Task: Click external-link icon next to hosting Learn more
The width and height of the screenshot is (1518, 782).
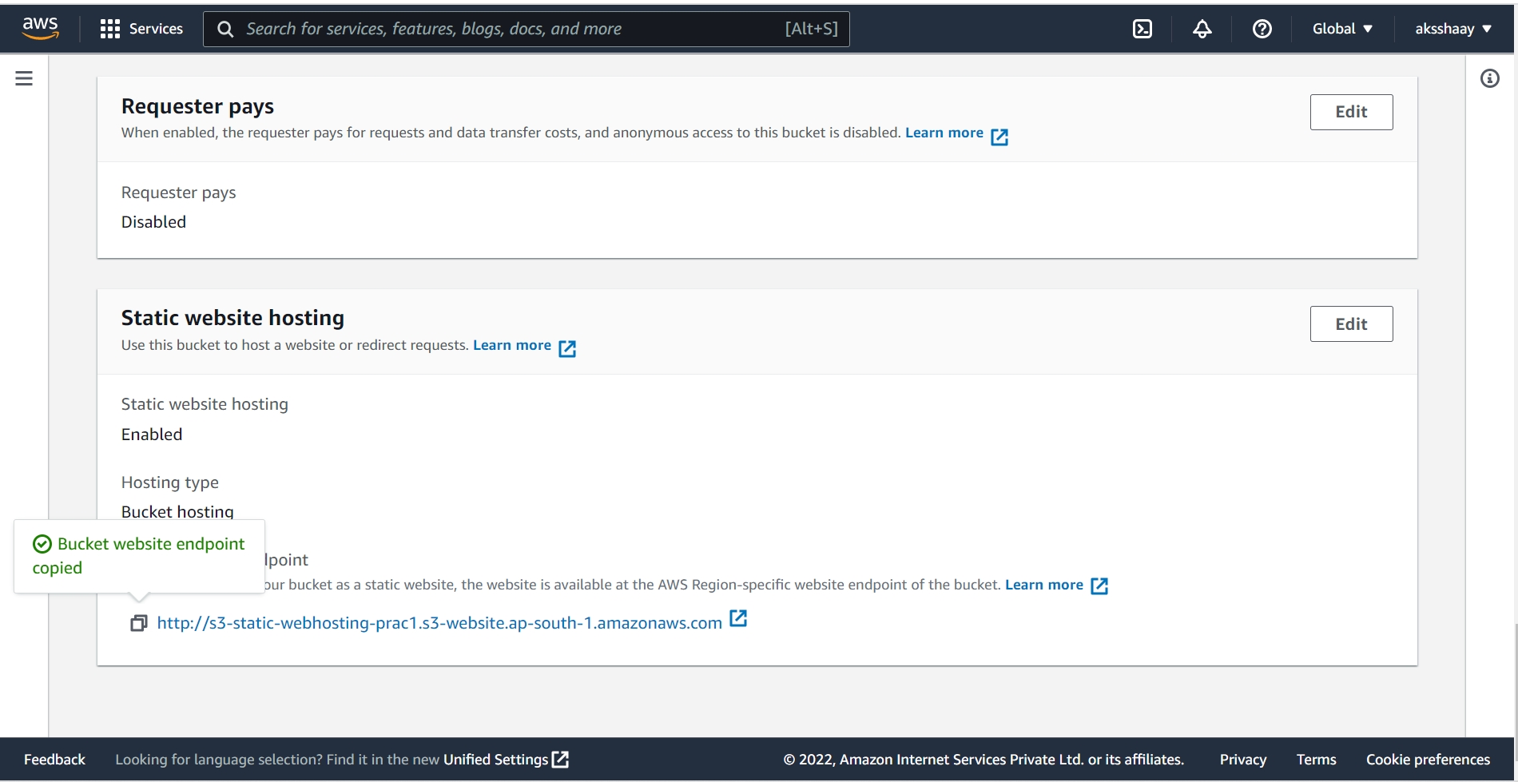Action: pos(567,347)
